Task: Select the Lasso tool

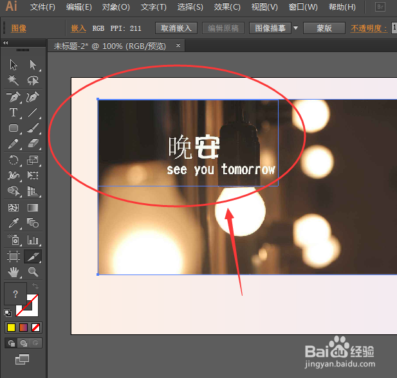Action: (x=33, y=80)
